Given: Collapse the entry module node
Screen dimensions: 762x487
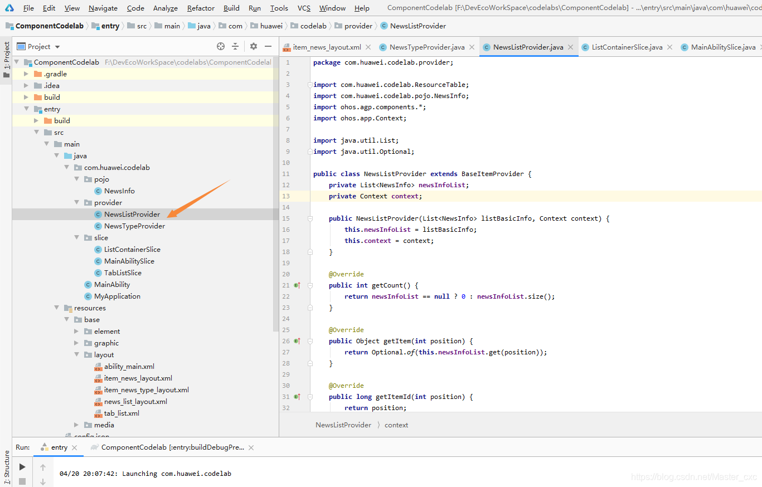Looking at the screenshot, I should (26, 109).
